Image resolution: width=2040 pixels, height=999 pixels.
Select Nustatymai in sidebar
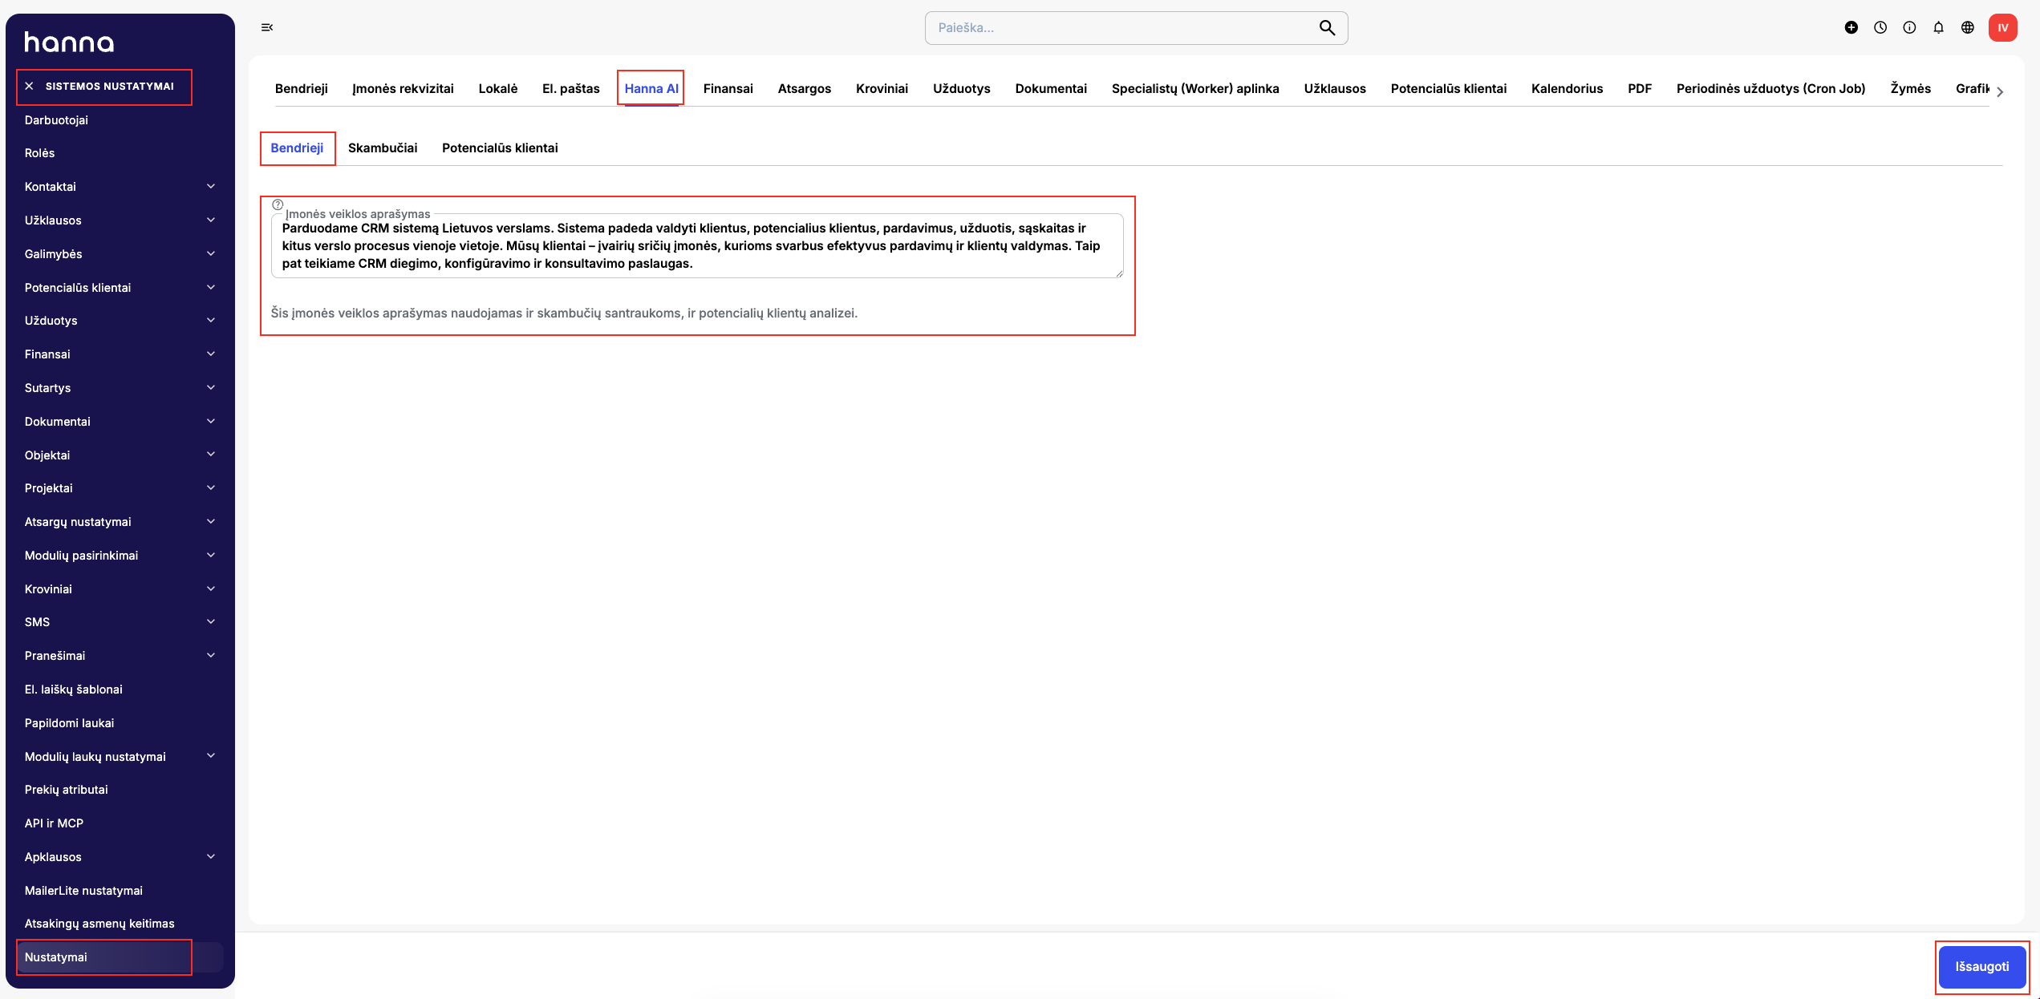(120, 957)
